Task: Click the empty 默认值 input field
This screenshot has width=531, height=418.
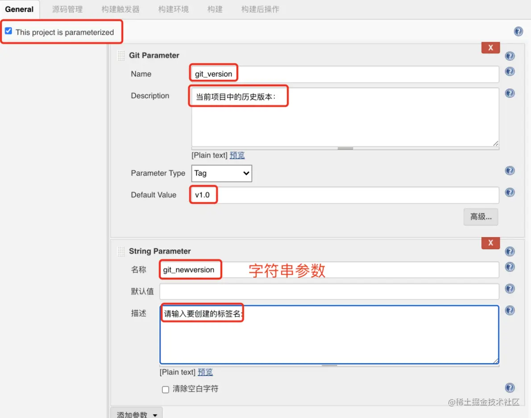Action: pyautogui.click(x=329, y=292)
